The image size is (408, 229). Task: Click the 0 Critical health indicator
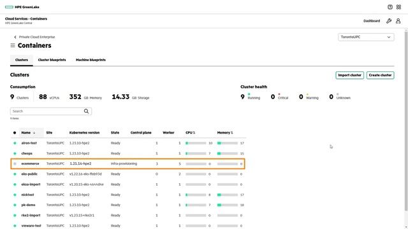click(x=279, y=97)
